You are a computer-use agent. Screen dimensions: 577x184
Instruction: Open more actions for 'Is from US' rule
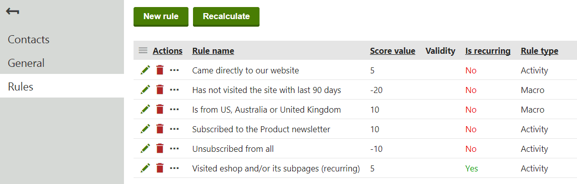174,110
